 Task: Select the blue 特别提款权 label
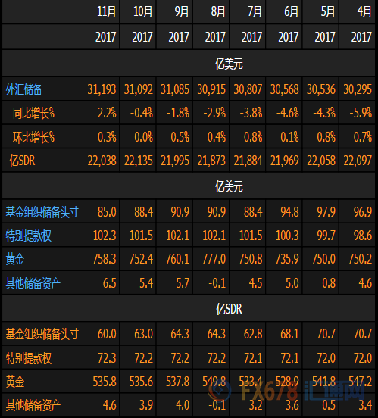tap(29, 236)
